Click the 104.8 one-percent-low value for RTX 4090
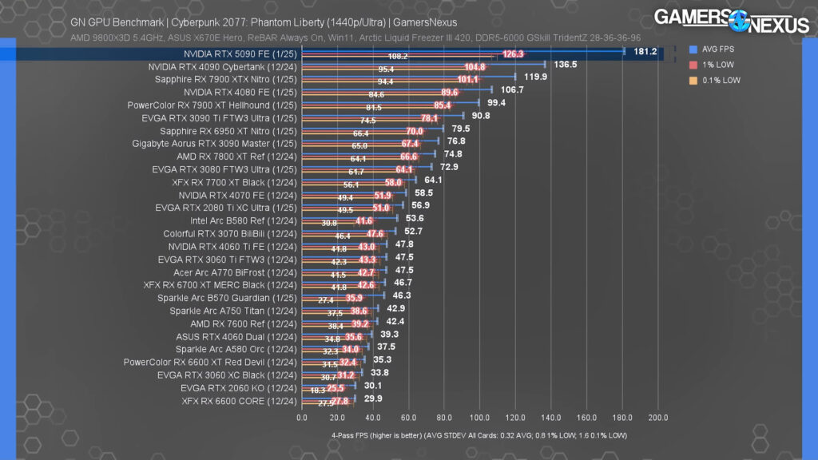818x460 pixels. tap(475, 67)
